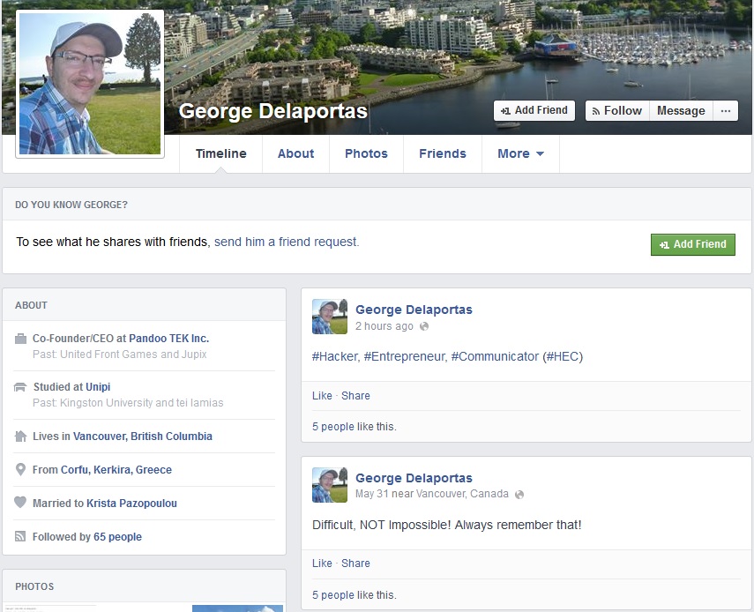Open the three-dots options menu on cover
The image size is (754, 612).
click(726, 111)
